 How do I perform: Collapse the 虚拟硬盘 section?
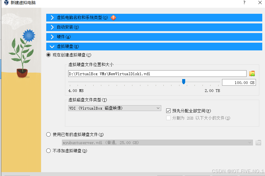[154, 47]
